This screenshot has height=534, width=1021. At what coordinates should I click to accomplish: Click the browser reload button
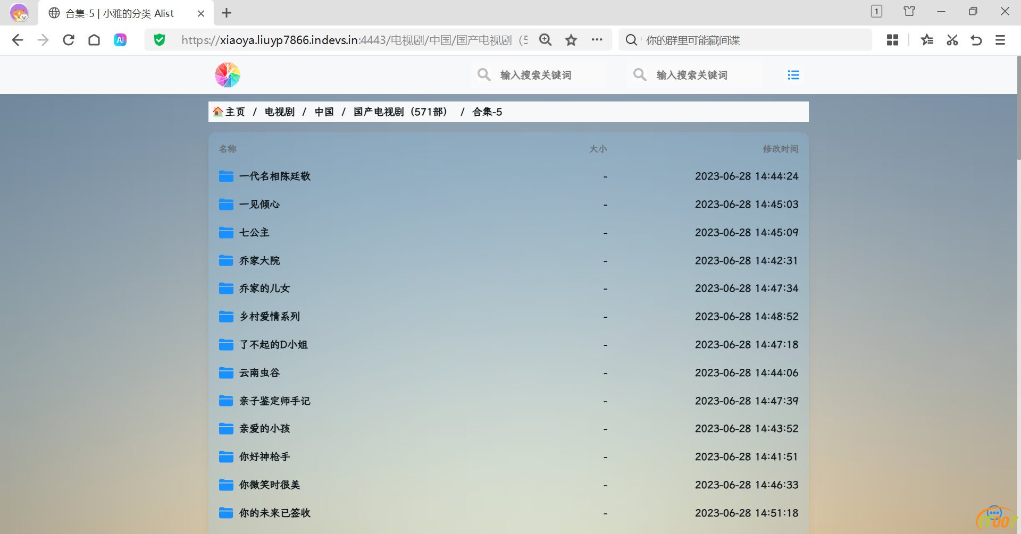69,40
